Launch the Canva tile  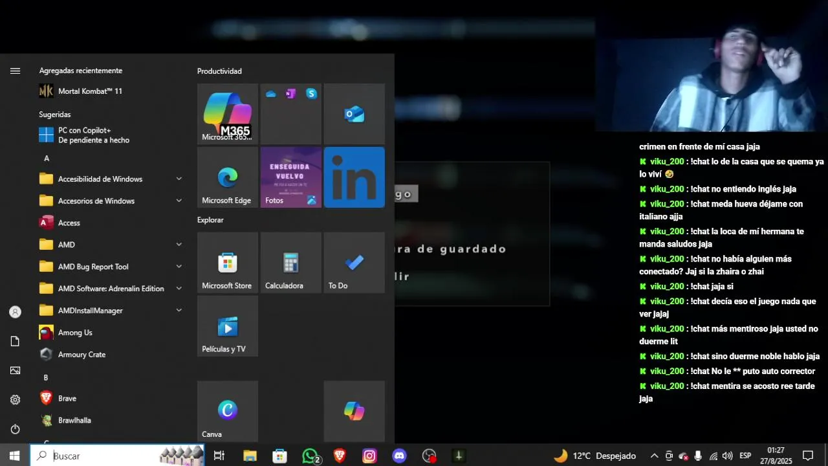point(227,412)
